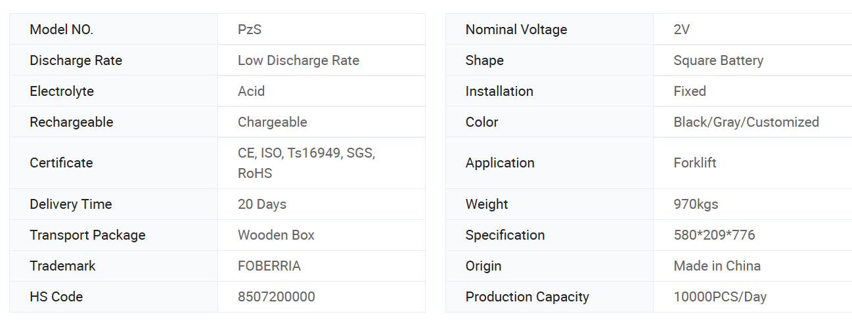Viewport: 852px width, 327px height.
Task: Click the 580*209*776 specification value
Action: point(714,235)
